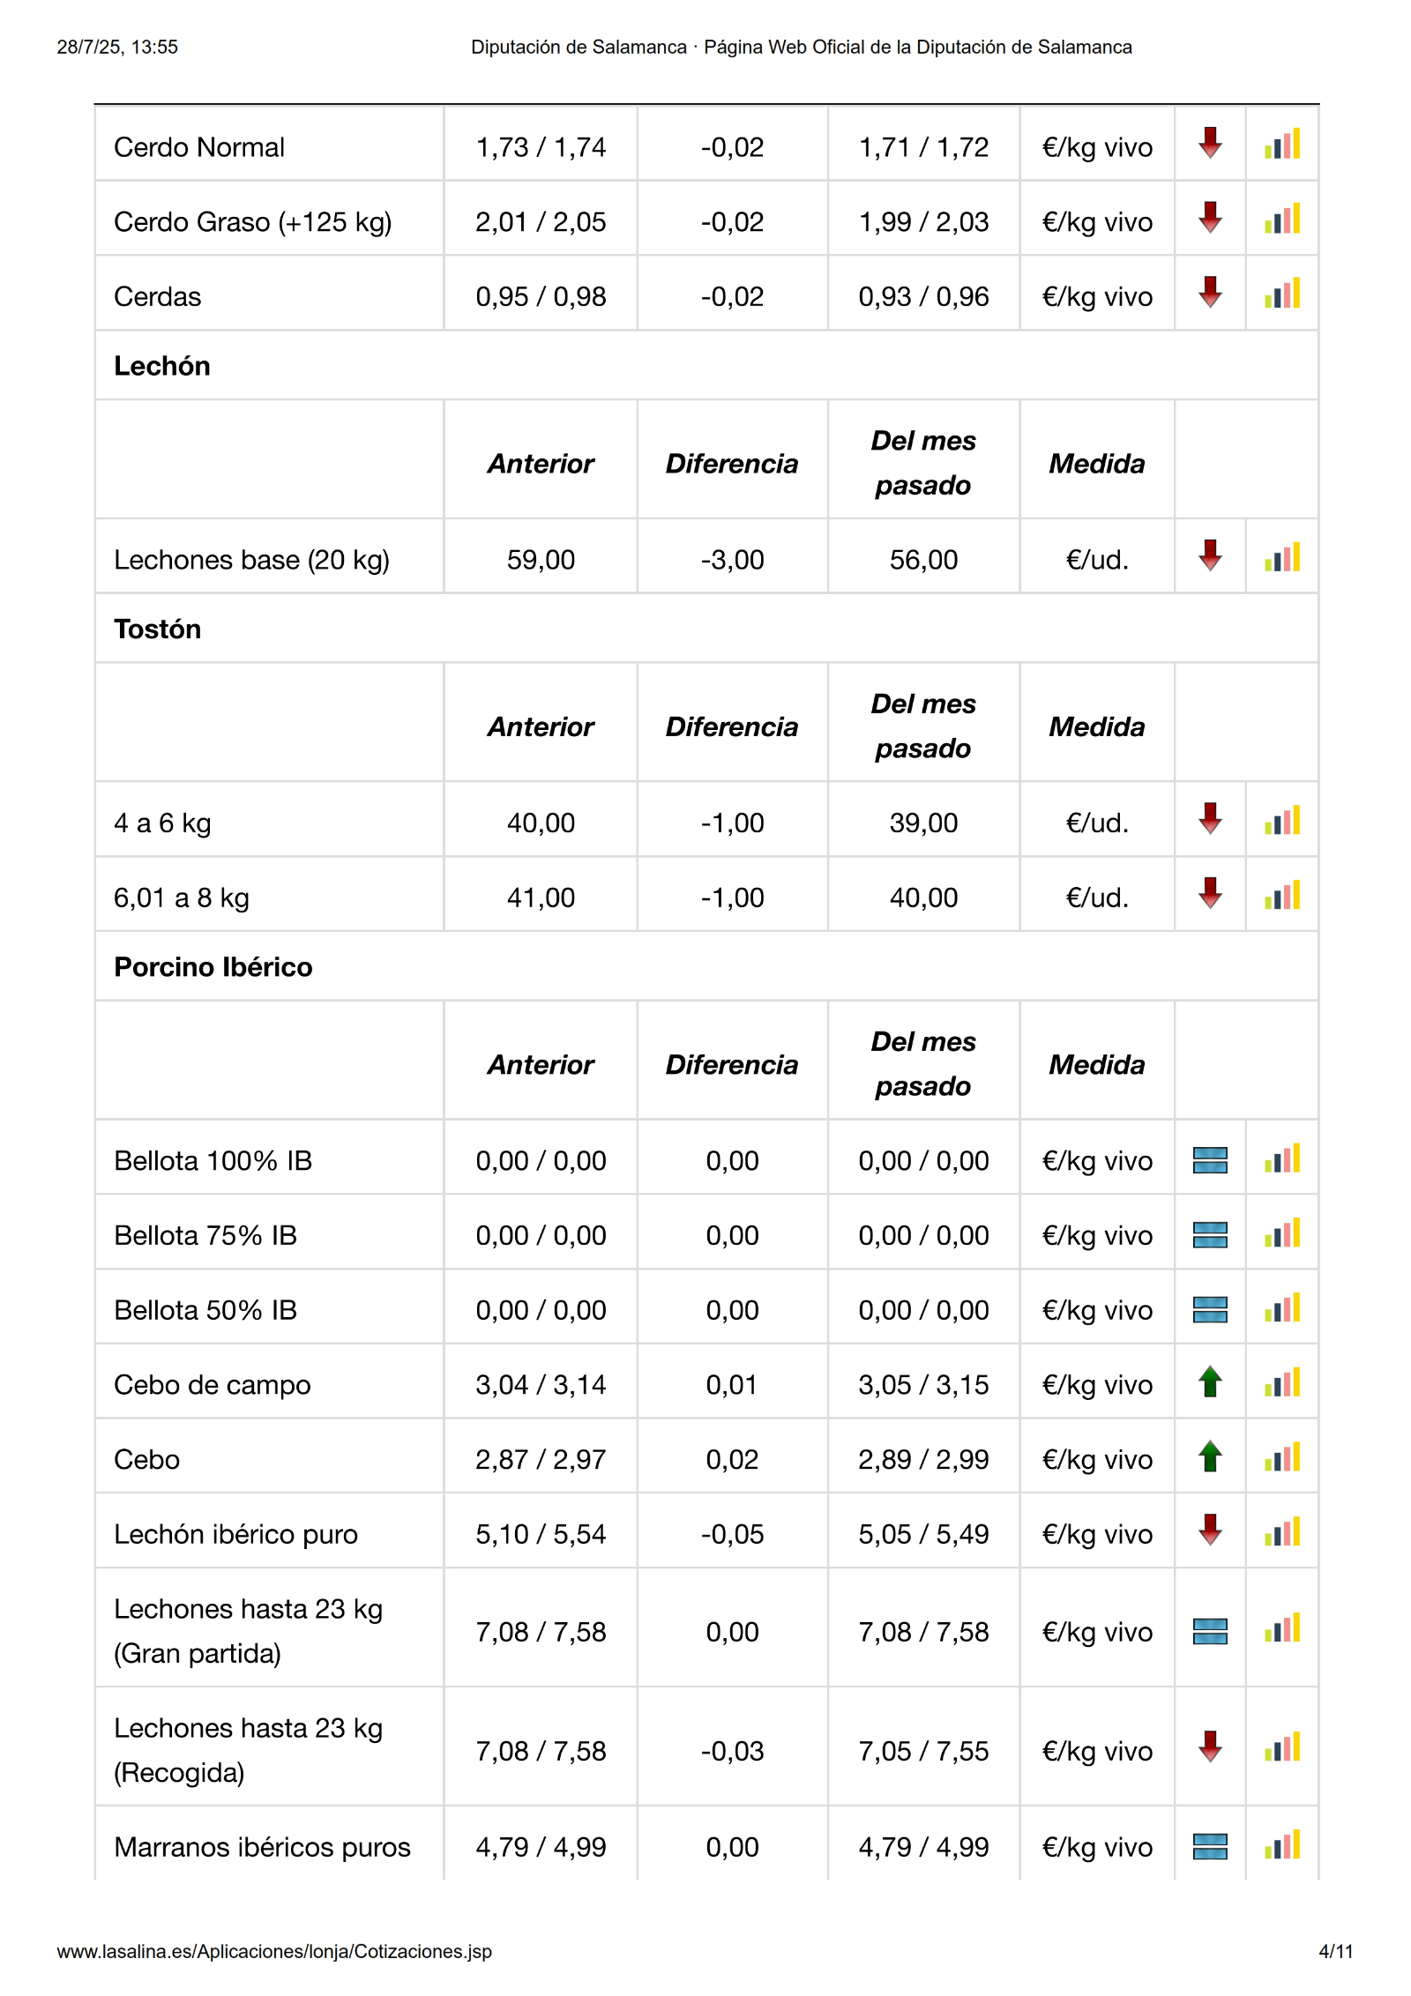Click the Tostón section heading
Screen dimensions: 1411x1996
(x=157, y=629)
